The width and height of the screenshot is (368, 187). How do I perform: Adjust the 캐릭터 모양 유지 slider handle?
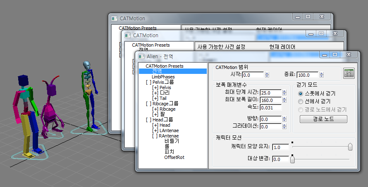pos(350,147)
